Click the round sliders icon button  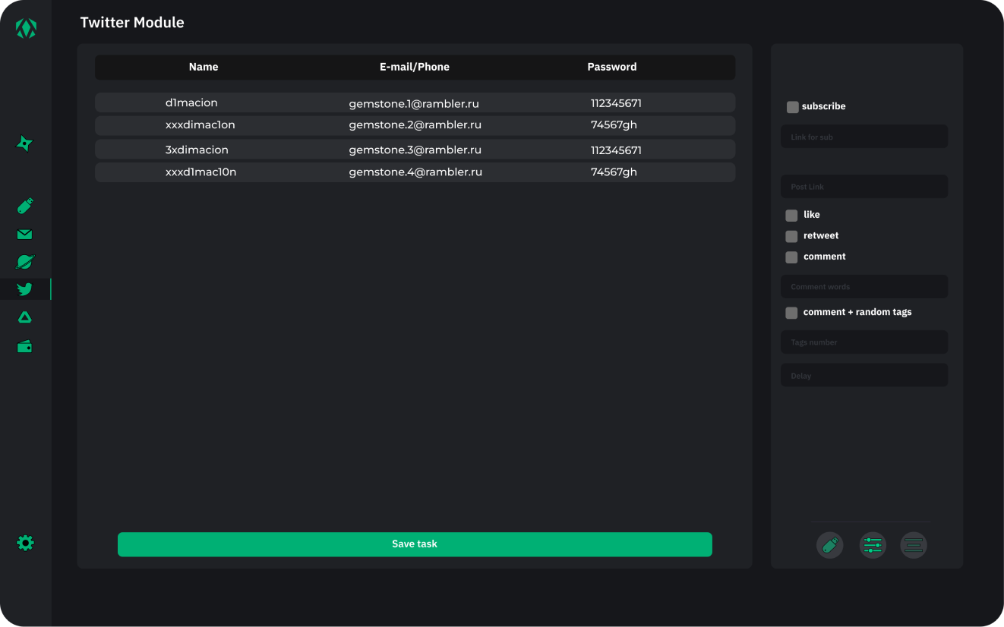pyautogui.click(x=872, y=545)
